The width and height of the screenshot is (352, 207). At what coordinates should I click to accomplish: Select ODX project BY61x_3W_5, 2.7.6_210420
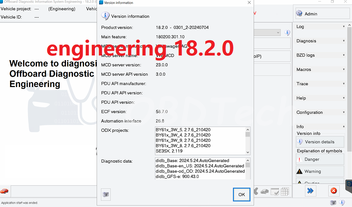[x=183, y=130]
